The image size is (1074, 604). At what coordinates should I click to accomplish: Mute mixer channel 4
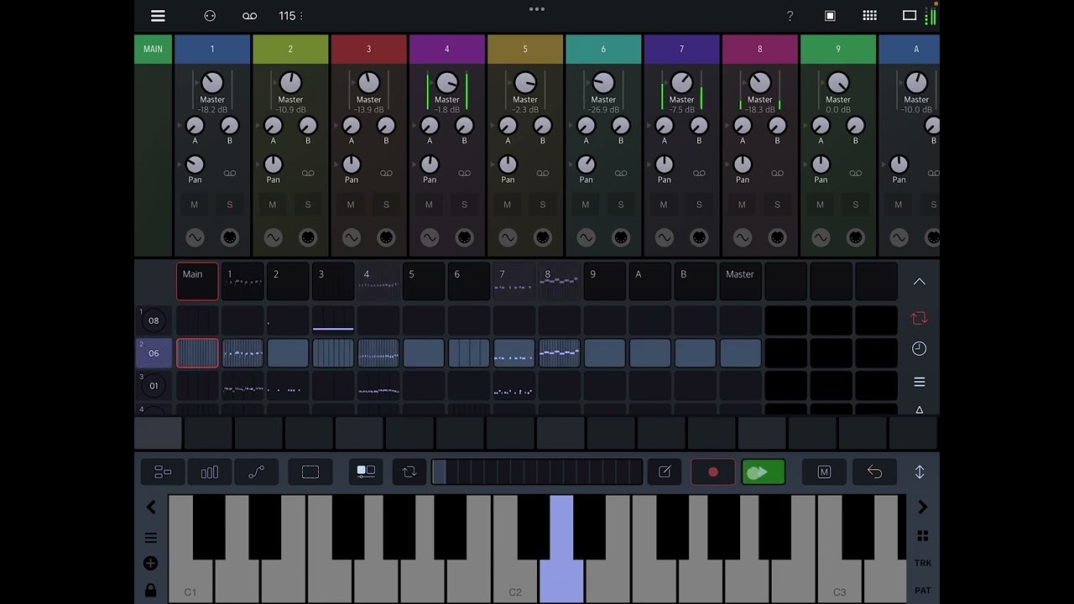tap(429, 205)
